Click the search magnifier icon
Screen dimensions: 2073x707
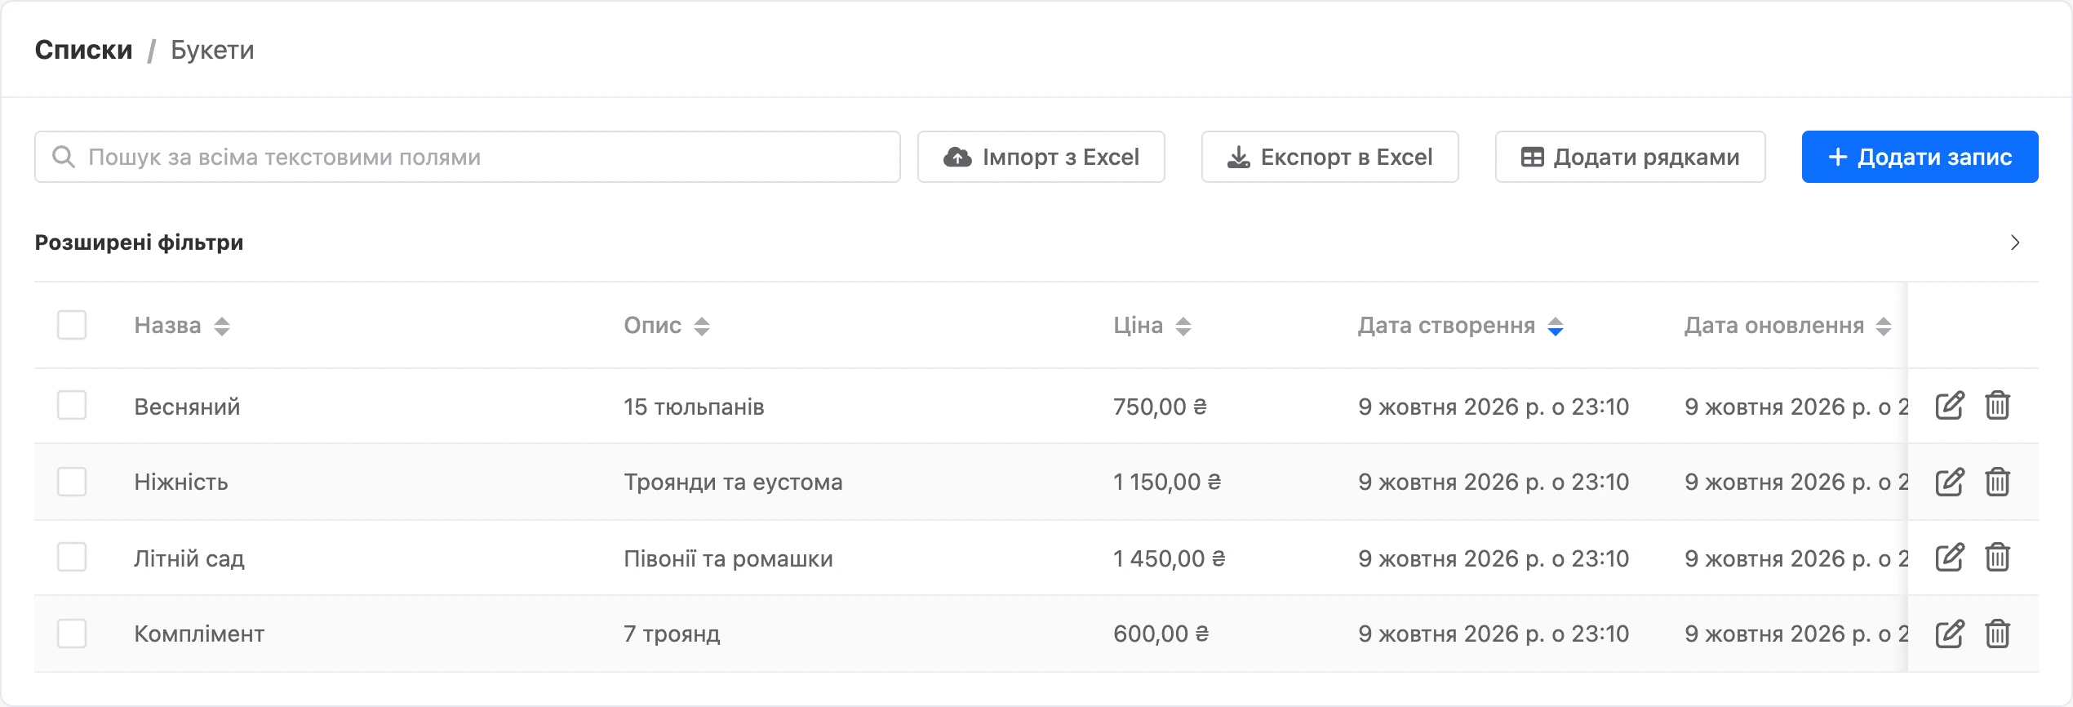(64, 157)
